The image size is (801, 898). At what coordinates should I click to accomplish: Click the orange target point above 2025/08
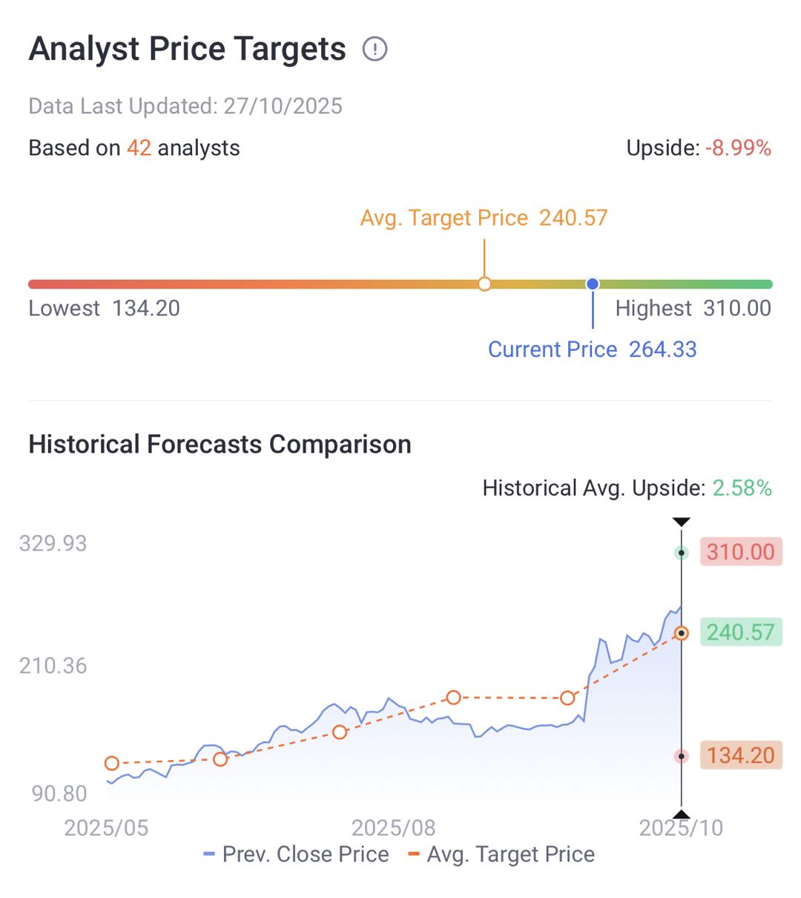[x=453, y=698]
